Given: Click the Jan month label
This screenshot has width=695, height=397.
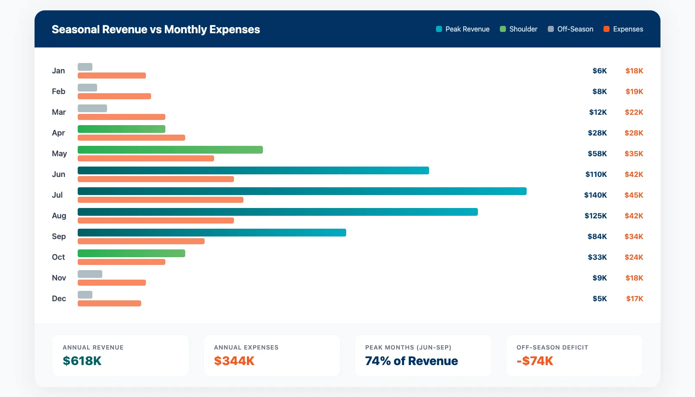Looking at the screenshot, I should tap(58, 71).
